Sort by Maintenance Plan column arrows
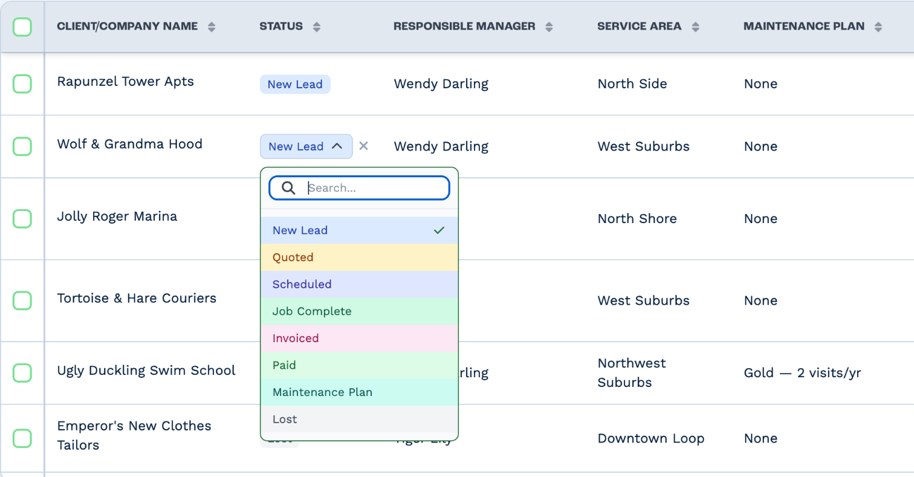This screenshot has height=477, width=914. coord(878,27)
